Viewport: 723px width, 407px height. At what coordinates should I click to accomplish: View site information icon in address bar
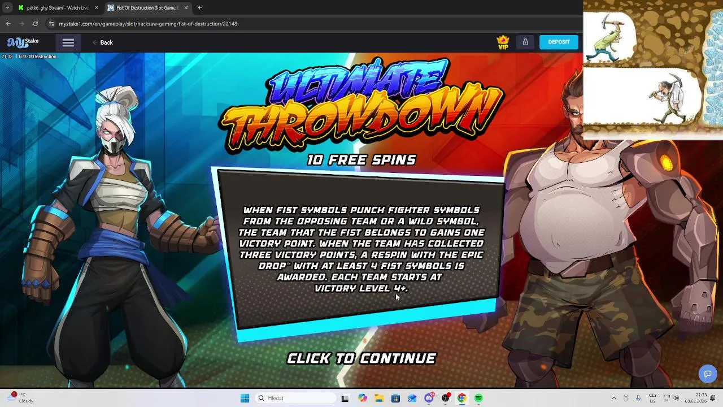pos(51,24)
